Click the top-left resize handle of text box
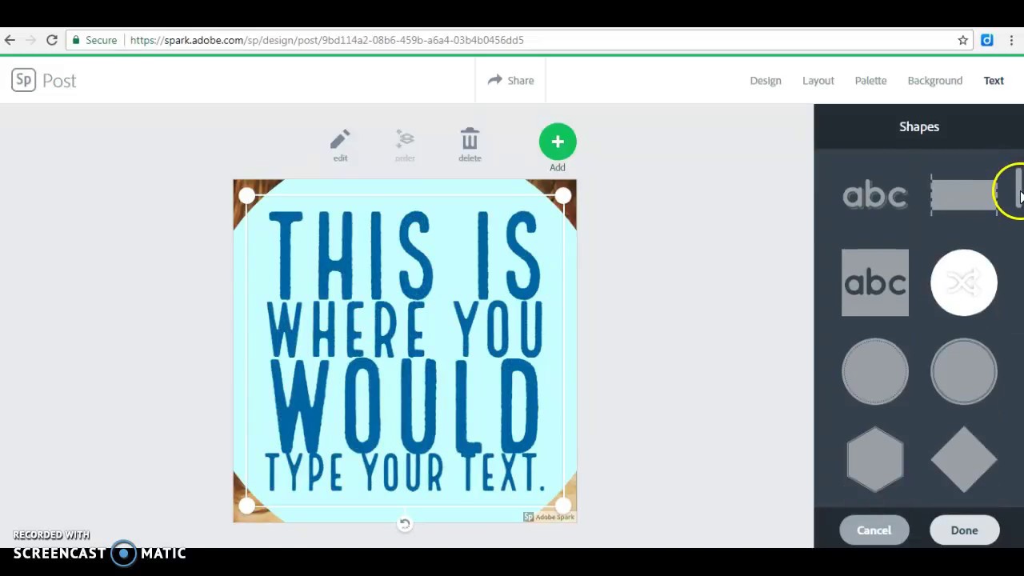Screen dimensions: 1024x576 click(246, 196)
